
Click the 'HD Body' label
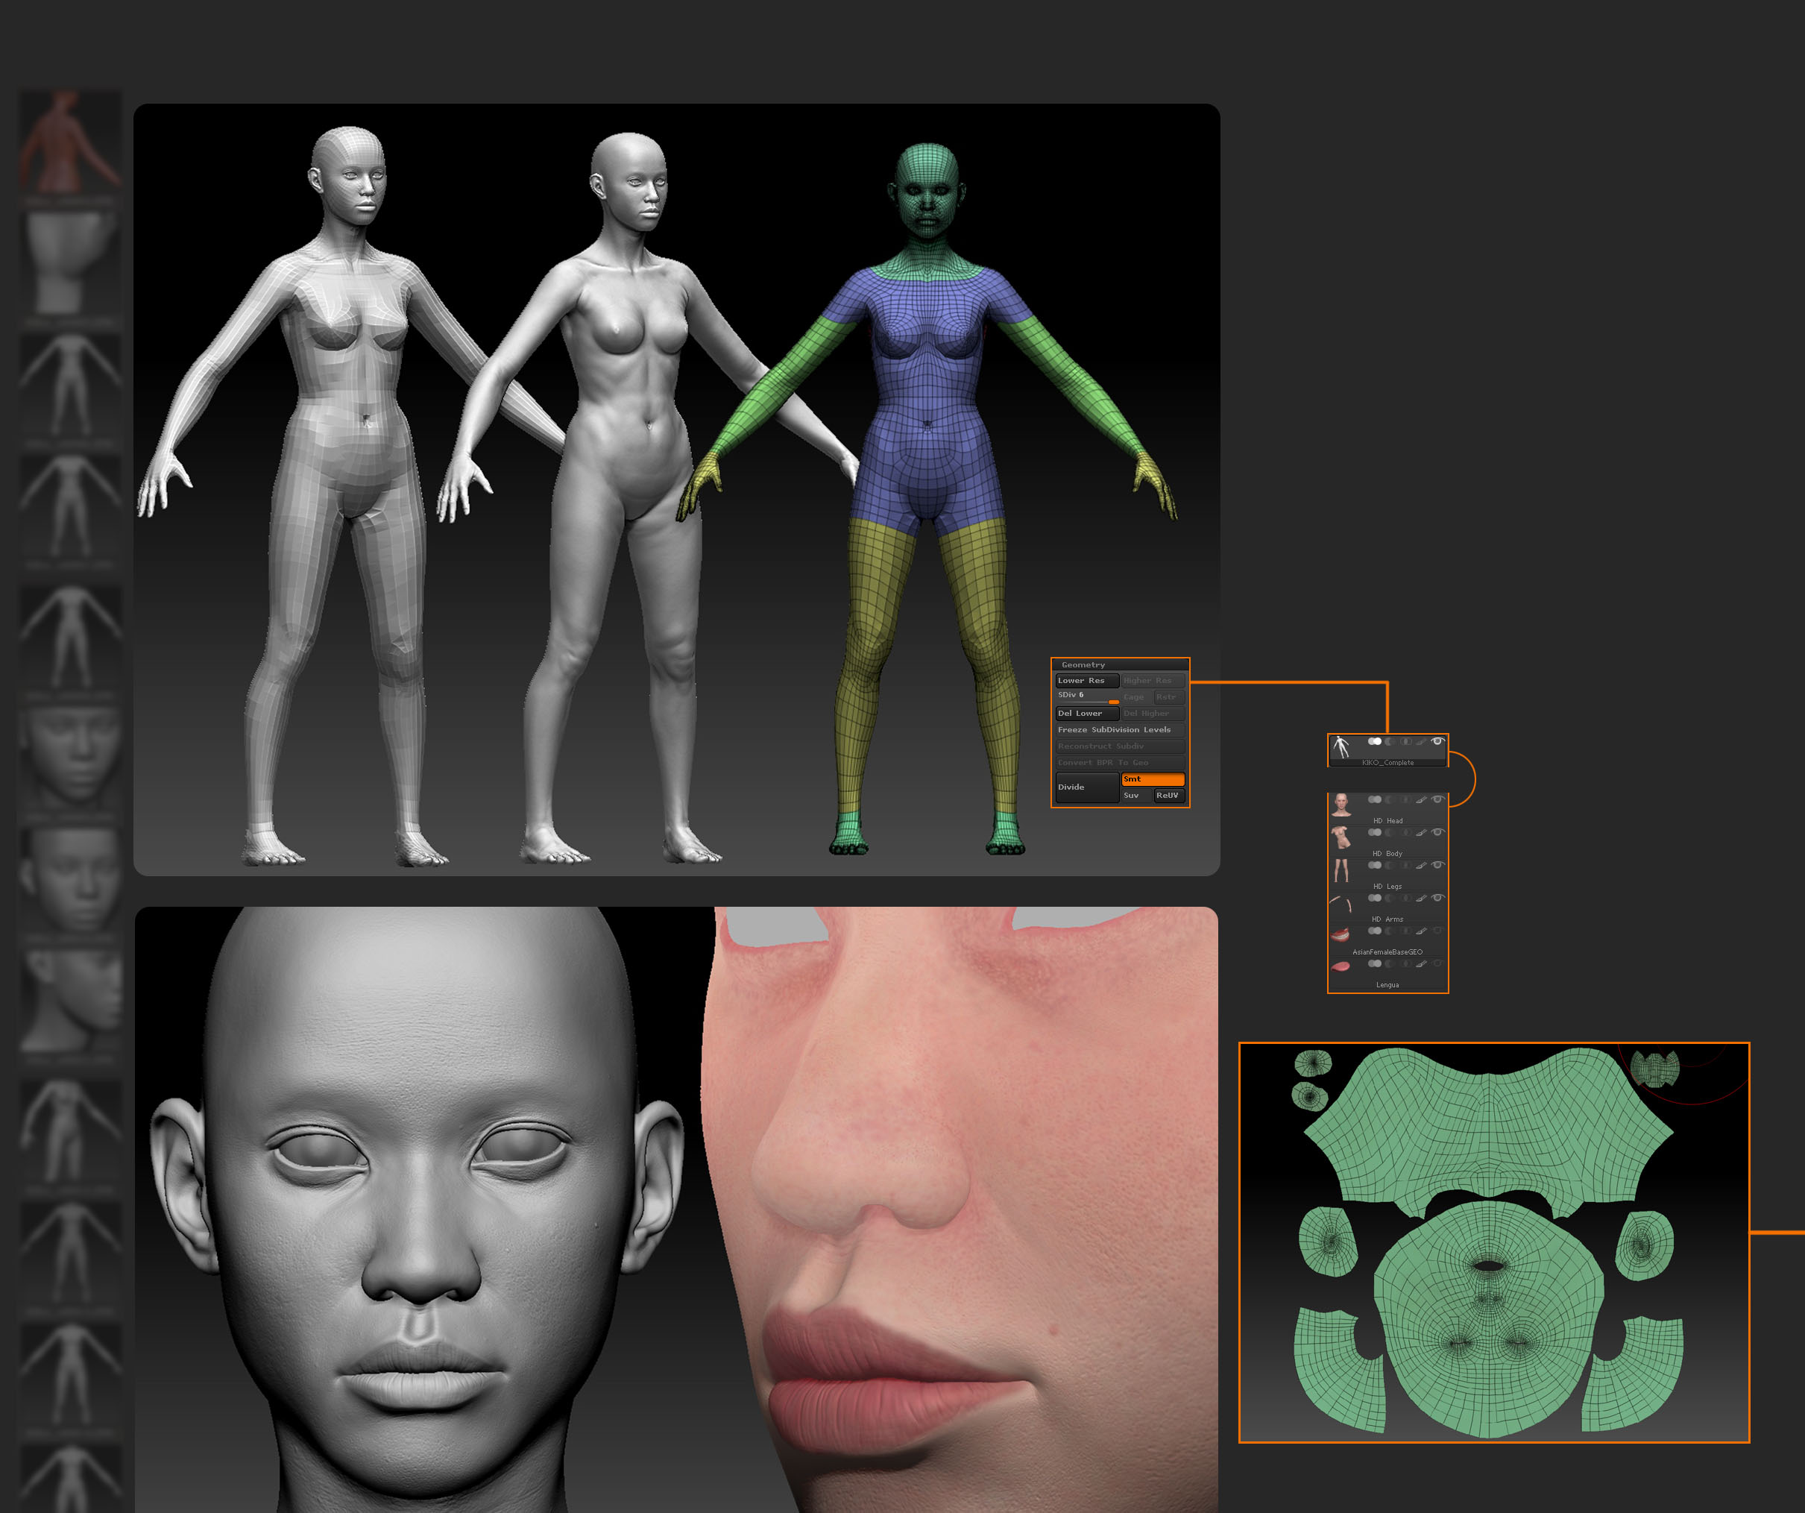pos(1388,854)
